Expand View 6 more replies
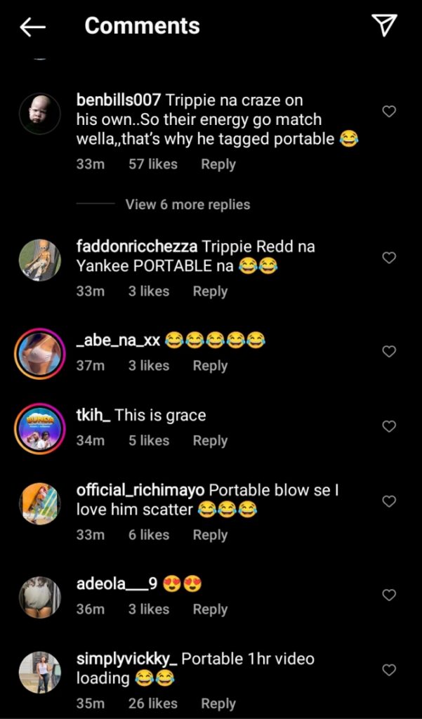 click(187, 204)
